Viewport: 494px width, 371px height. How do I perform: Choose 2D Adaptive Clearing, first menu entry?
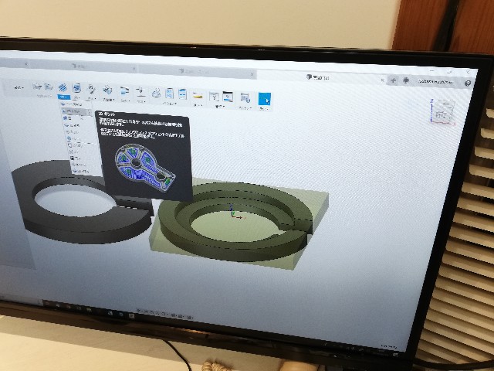75,104
